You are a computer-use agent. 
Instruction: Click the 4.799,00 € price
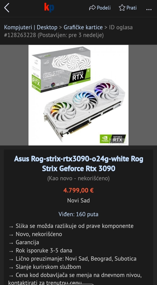point(78,190)
